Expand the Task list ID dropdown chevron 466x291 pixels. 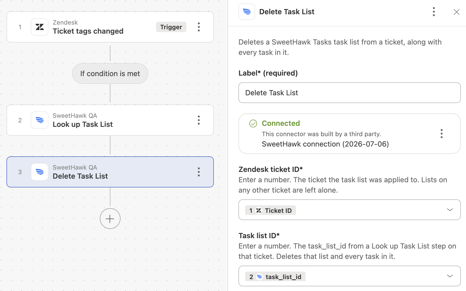pos(450,276)
